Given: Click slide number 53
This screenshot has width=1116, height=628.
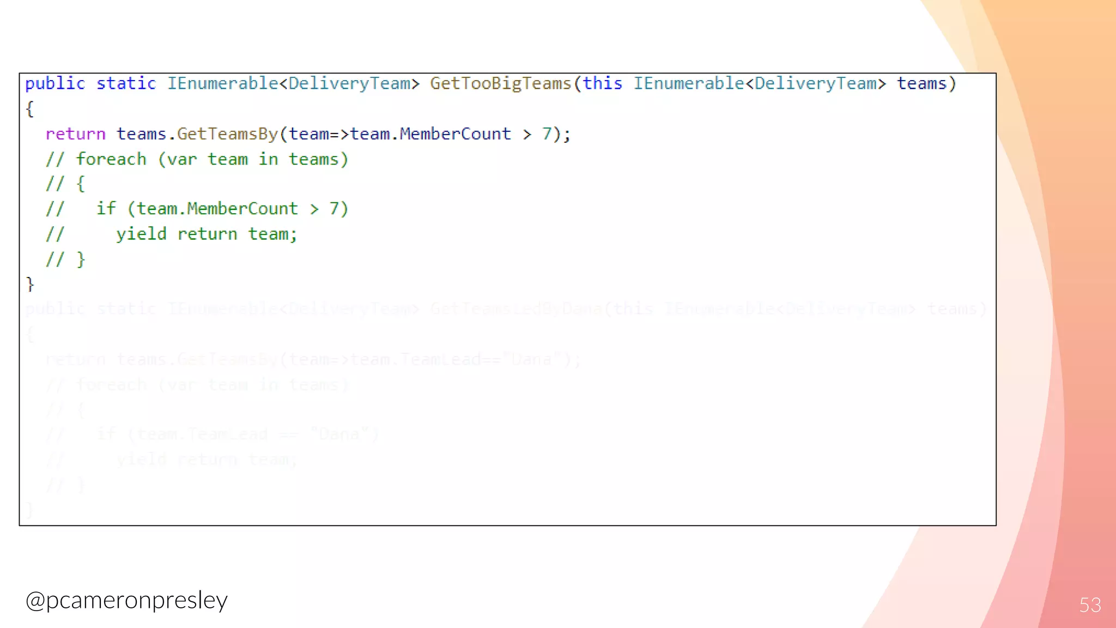Looking at the screenshot, I should 1090,605.
